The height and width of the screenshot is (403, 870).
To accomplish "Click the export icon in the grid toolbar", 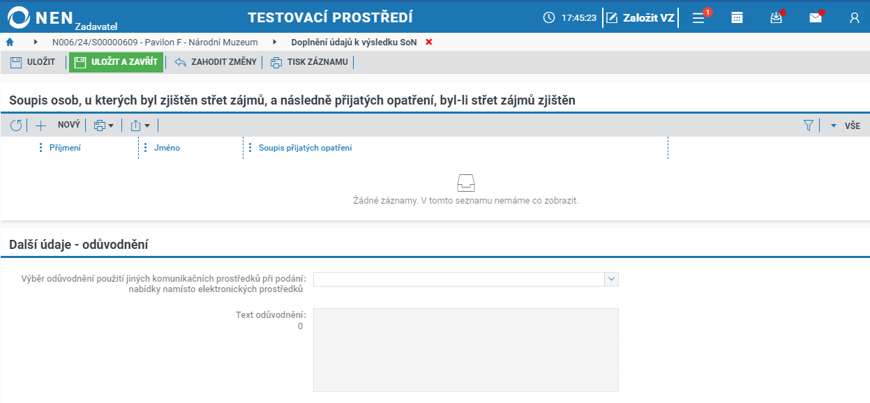I will click(x=135, y=126).
